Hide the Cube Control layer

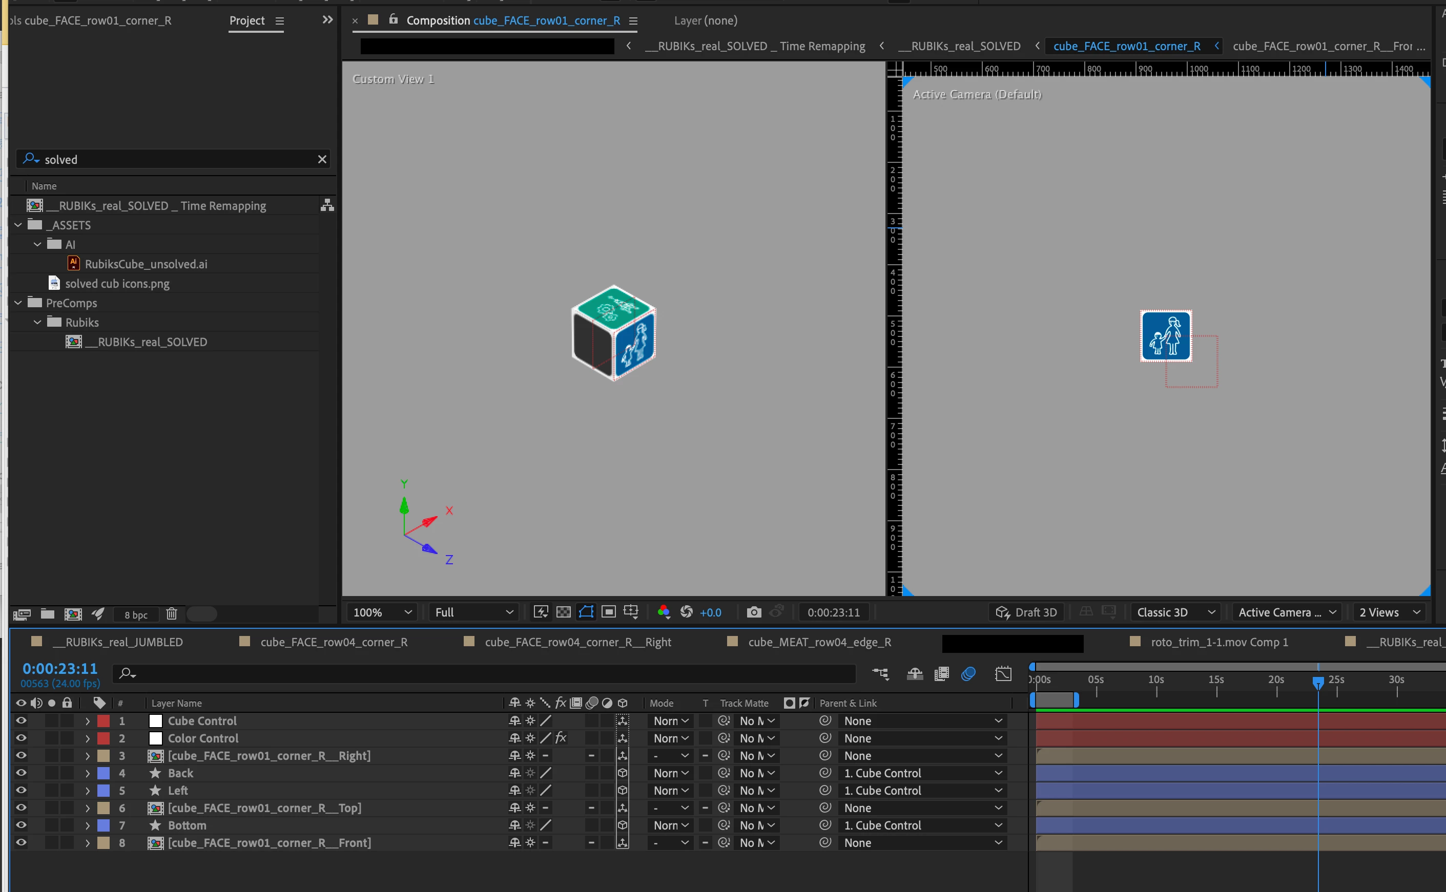coord(21,720)
